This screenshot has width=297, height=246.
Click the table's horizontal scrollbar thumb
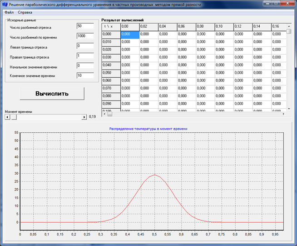(x=110, y=114)
